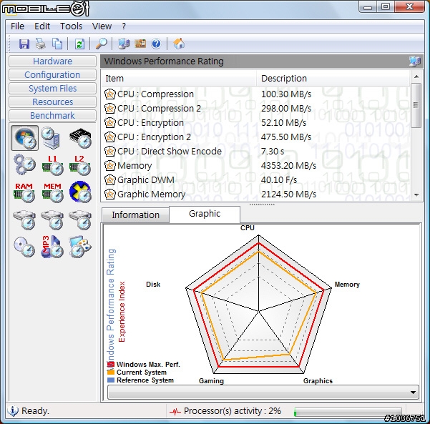Click the Ready status info icon

pyautogui.click(x=13, y=411)
